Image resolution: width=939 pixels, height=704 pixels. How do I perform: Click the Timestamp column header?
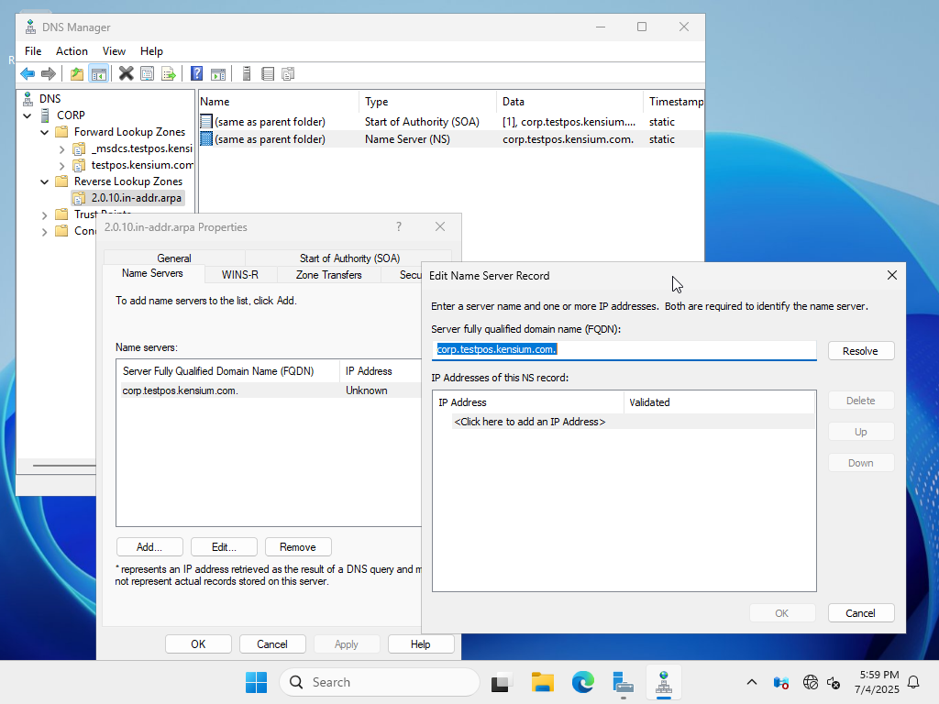[x=674, y=102]
